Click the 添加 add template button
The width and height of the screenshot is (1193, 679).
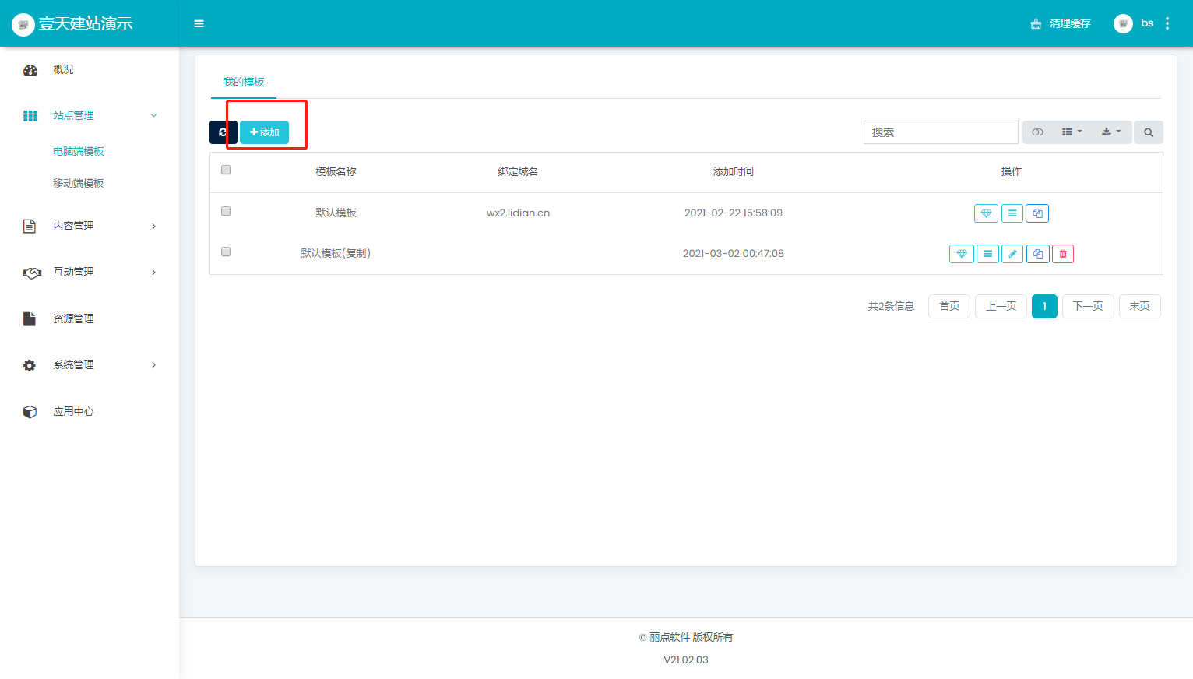click(264, 132)
